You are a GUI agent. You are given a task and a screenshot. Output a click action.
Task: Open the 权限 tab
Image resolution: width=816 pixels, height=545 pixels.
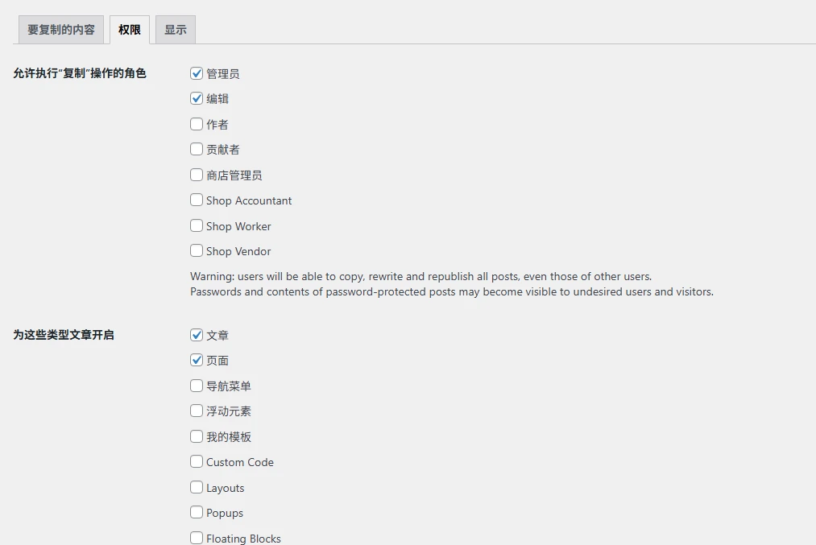(130, 30)
